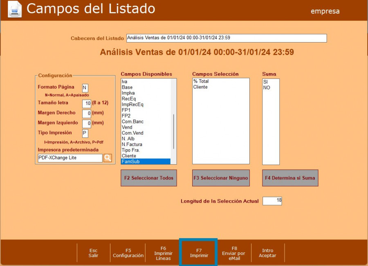Click the printer icon in title bar
This screenshot has width=368, height=266.
point(15,9)
